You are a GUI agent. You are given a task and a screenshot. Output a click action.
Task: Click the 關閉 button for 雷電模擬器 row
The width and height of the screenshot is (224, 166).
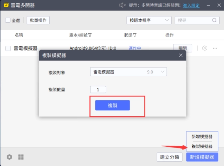point(182,48)
